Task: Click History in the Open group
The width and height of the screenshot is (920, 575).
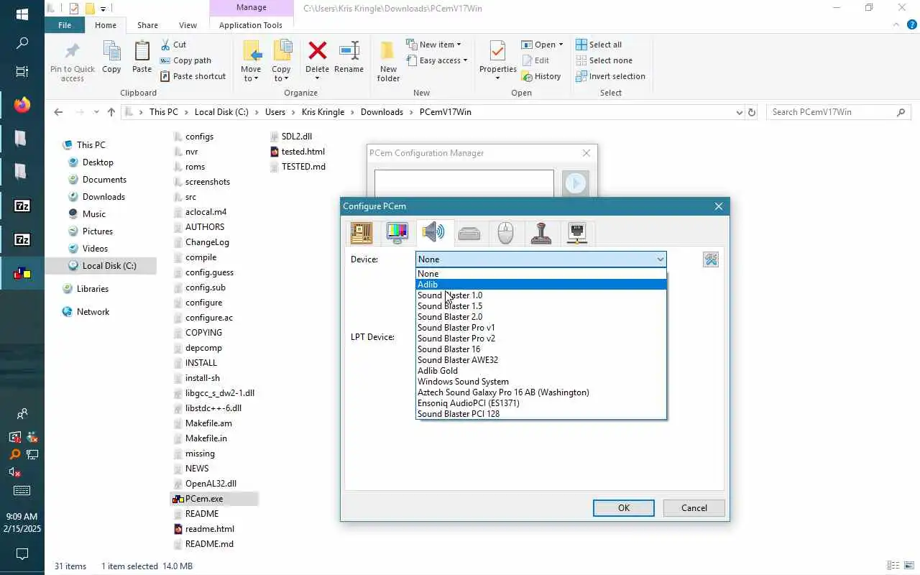Action: pos(541,76)
